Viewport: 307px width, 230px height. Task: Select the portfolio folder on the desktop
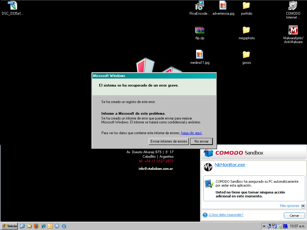tap(246, 5)
